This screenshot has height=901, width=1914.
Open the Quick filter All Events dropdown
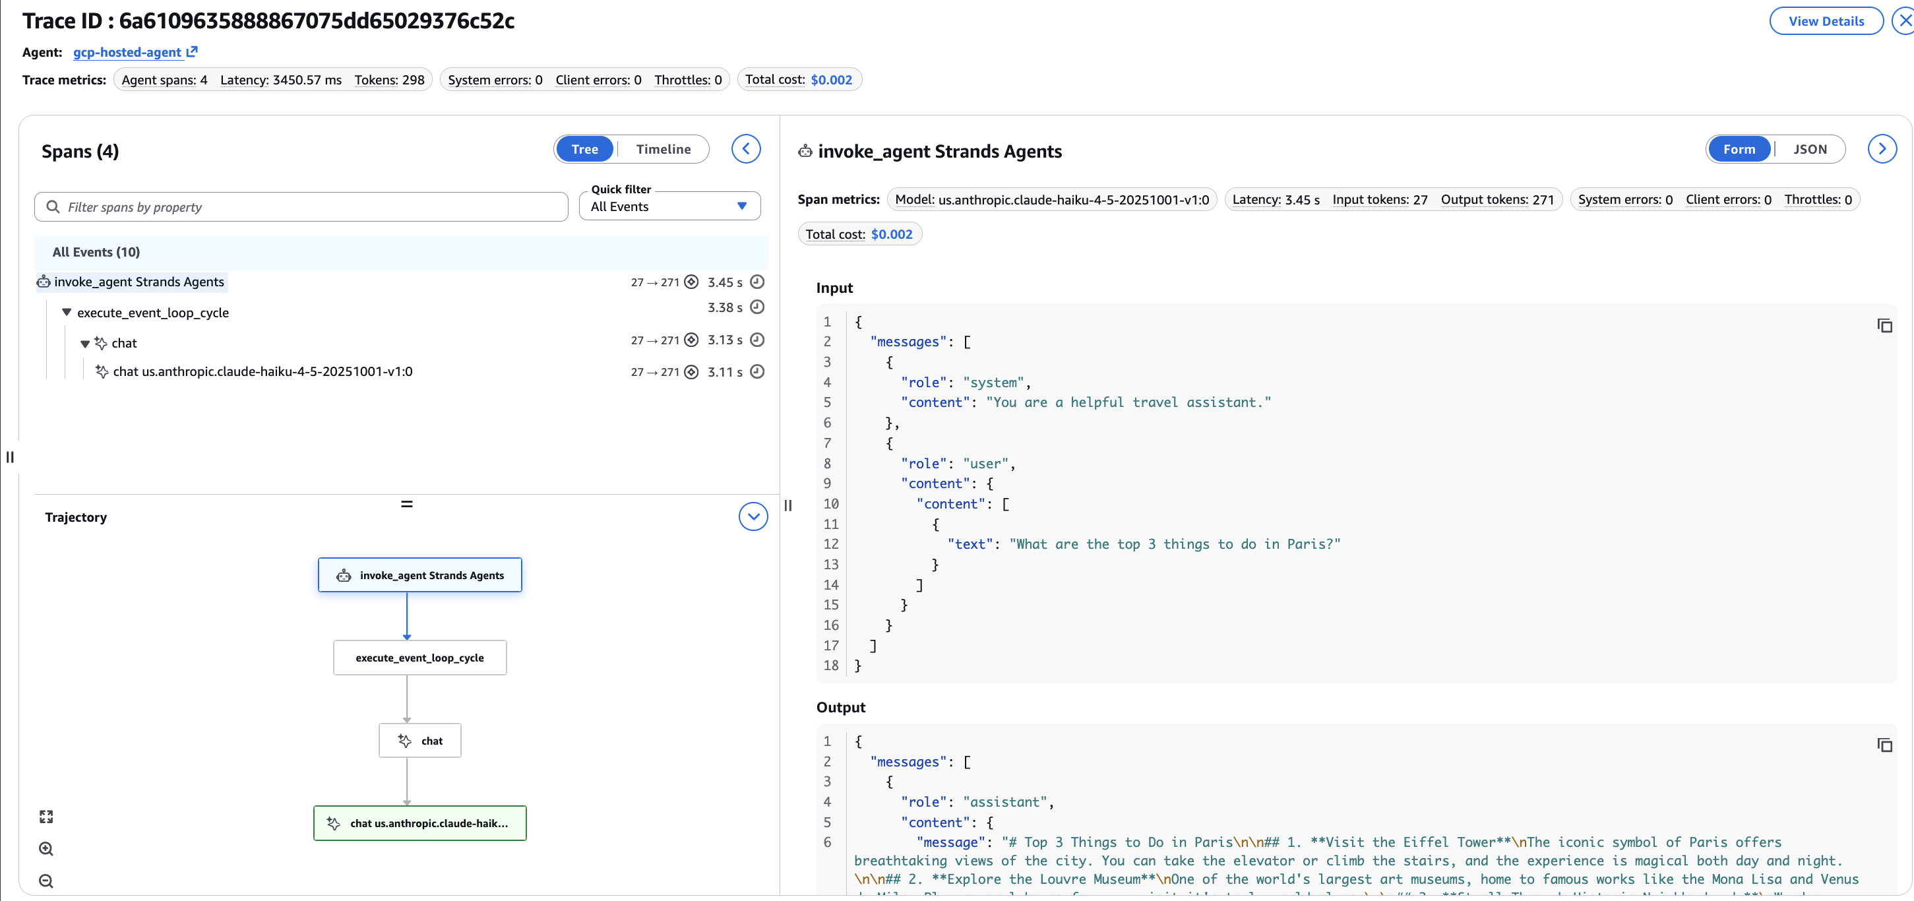point(669,206)
